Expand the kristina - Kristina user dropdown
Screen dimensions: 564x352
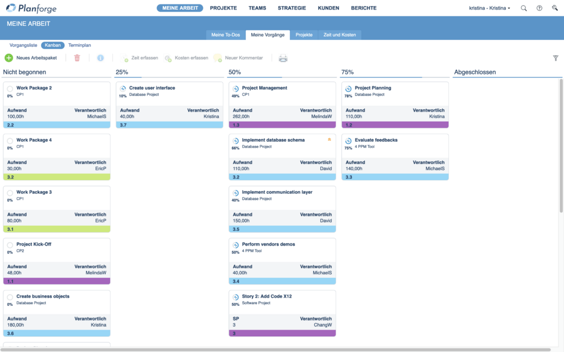(x=489, y=8)
